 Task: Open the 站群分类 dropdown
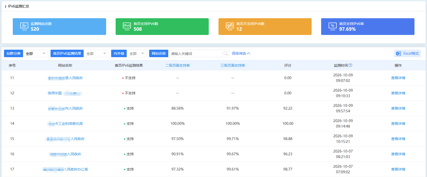tap(36, 53)
